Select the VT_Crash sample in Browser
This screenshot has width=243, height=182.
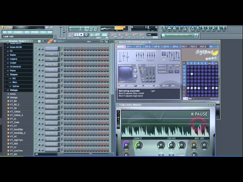[x=14, y=122]
